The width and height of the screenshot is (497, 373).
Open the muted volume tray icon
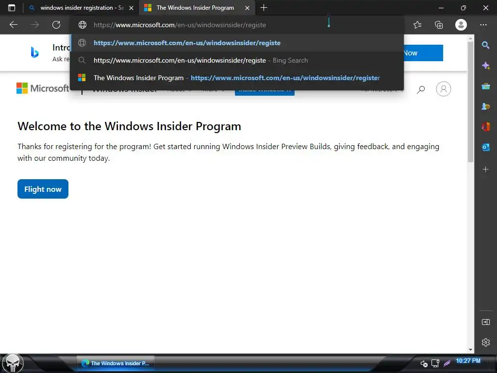[424, 363]
